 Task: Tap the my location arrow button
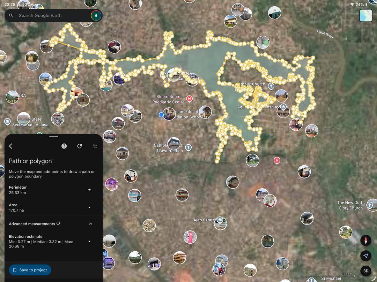coord(366,256)
